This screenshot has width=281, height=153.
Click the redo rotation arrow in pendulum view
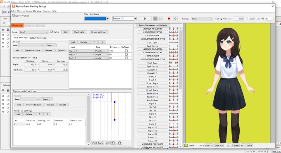click(x=119, y=143)
